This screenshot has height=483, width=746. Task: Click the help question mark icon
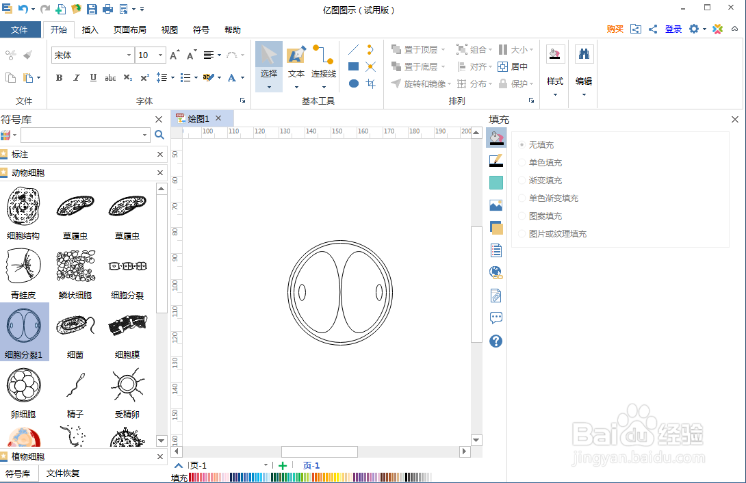[x=496, y=341]
